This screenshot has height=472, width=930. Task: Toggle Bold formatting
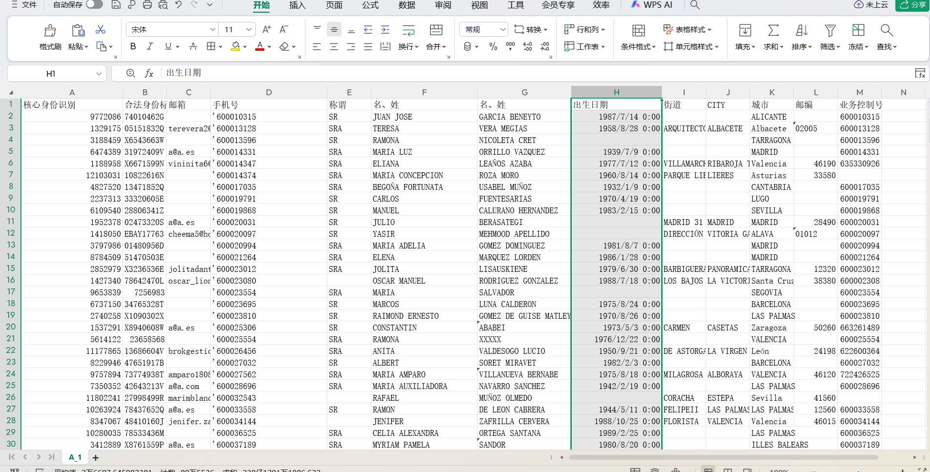[x=133, y=46]
